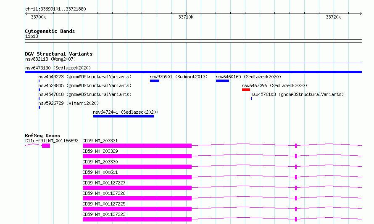
Task: Select the red nsv6467096 variant bar
Action: coord(246,90)
